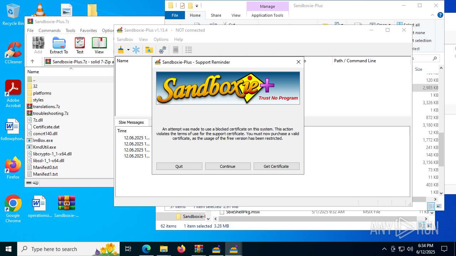Click the Path / Command Line column header
Image resolution: width=456 pixels, height=256 pixels.
355,61
